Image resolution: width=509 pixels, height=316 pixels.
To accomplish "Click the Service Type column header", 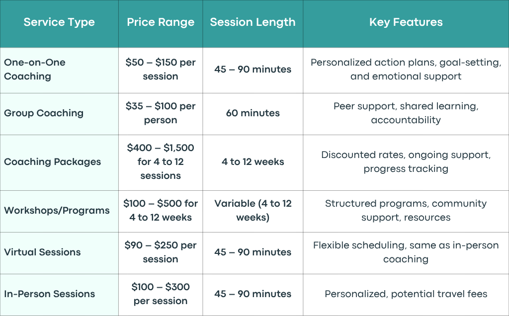I will [x=59, y=22].
